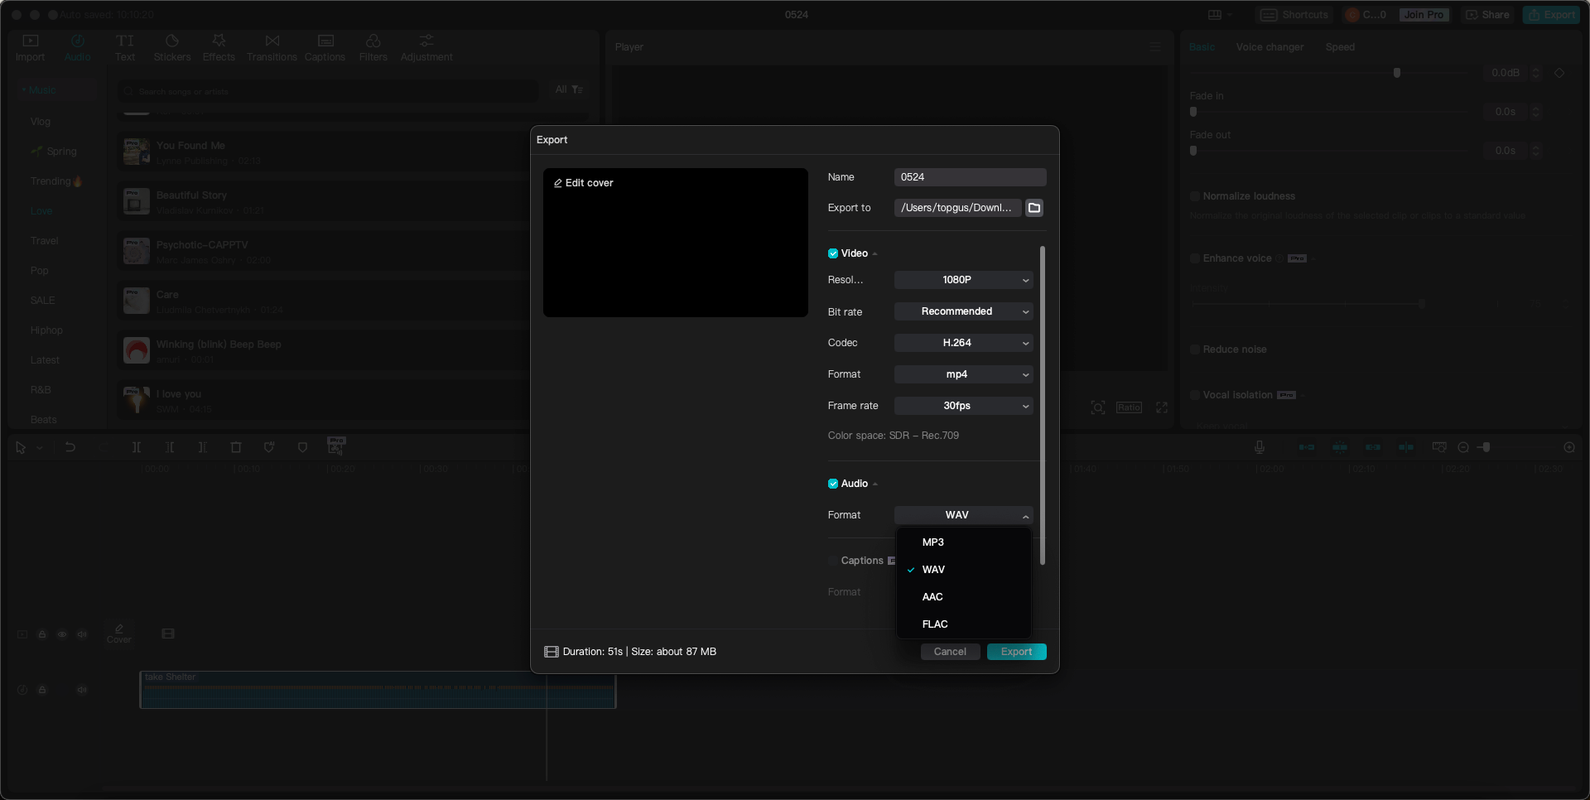This screenshot has height=800, width=1590.
Task: Uncheck the Video export checkbox
Action: tap(832, 253)
